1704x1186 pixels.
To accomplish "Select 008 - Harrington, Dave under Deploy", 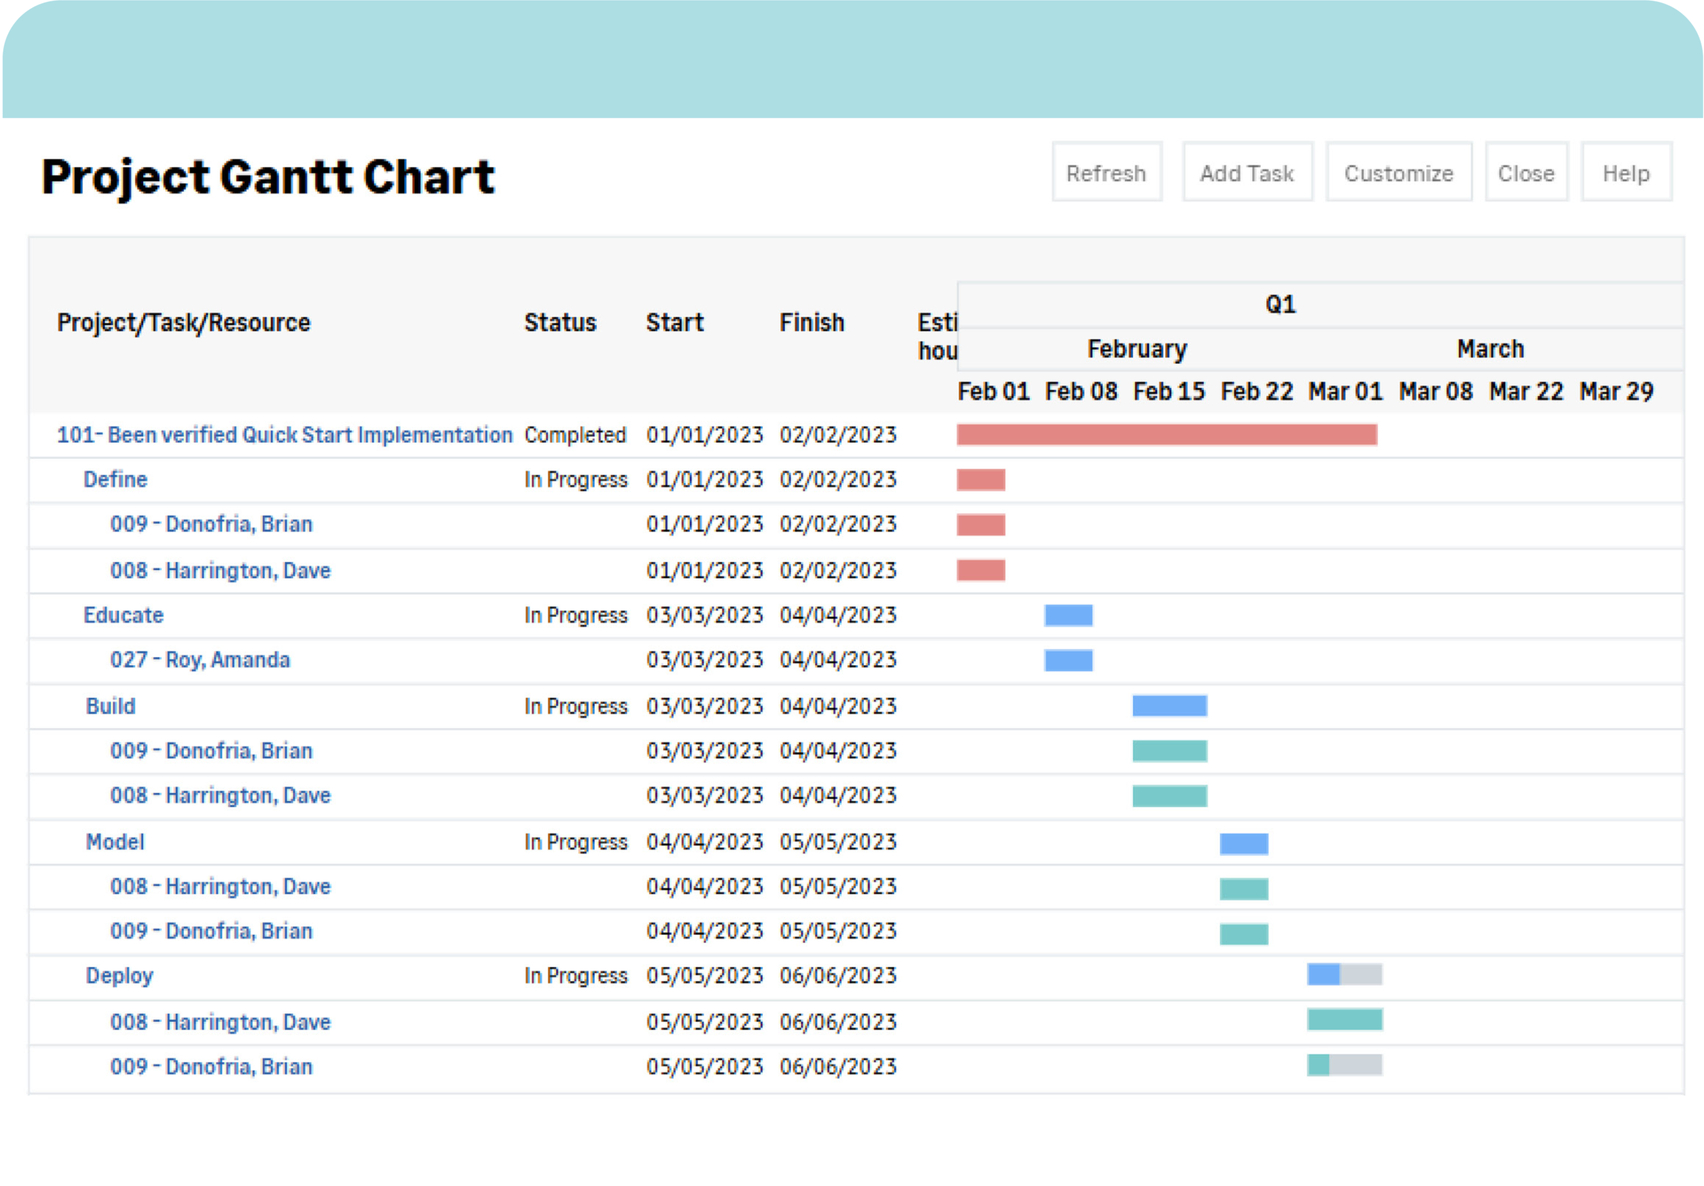I will pyautogui.click(x=220, y=1022).
